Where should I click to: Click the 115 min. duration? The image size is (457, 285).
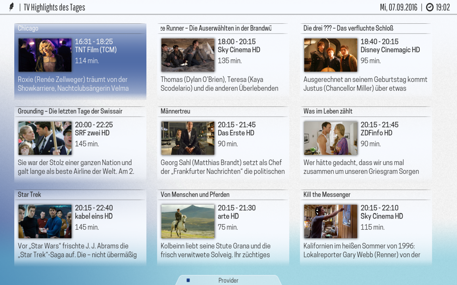(x=372, y=227)
